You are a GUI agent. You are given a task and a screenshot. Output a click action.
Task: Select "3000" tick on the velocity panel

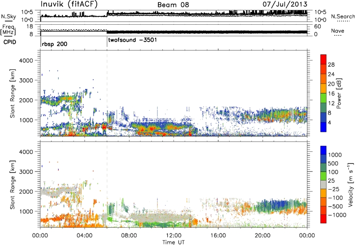(x=26, y=172)
